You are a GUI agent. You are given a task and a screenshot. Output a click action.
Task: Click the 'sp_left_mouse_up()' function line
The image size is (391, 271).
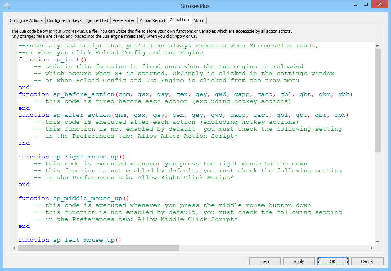pyautogui.click(x=69, y=240)
